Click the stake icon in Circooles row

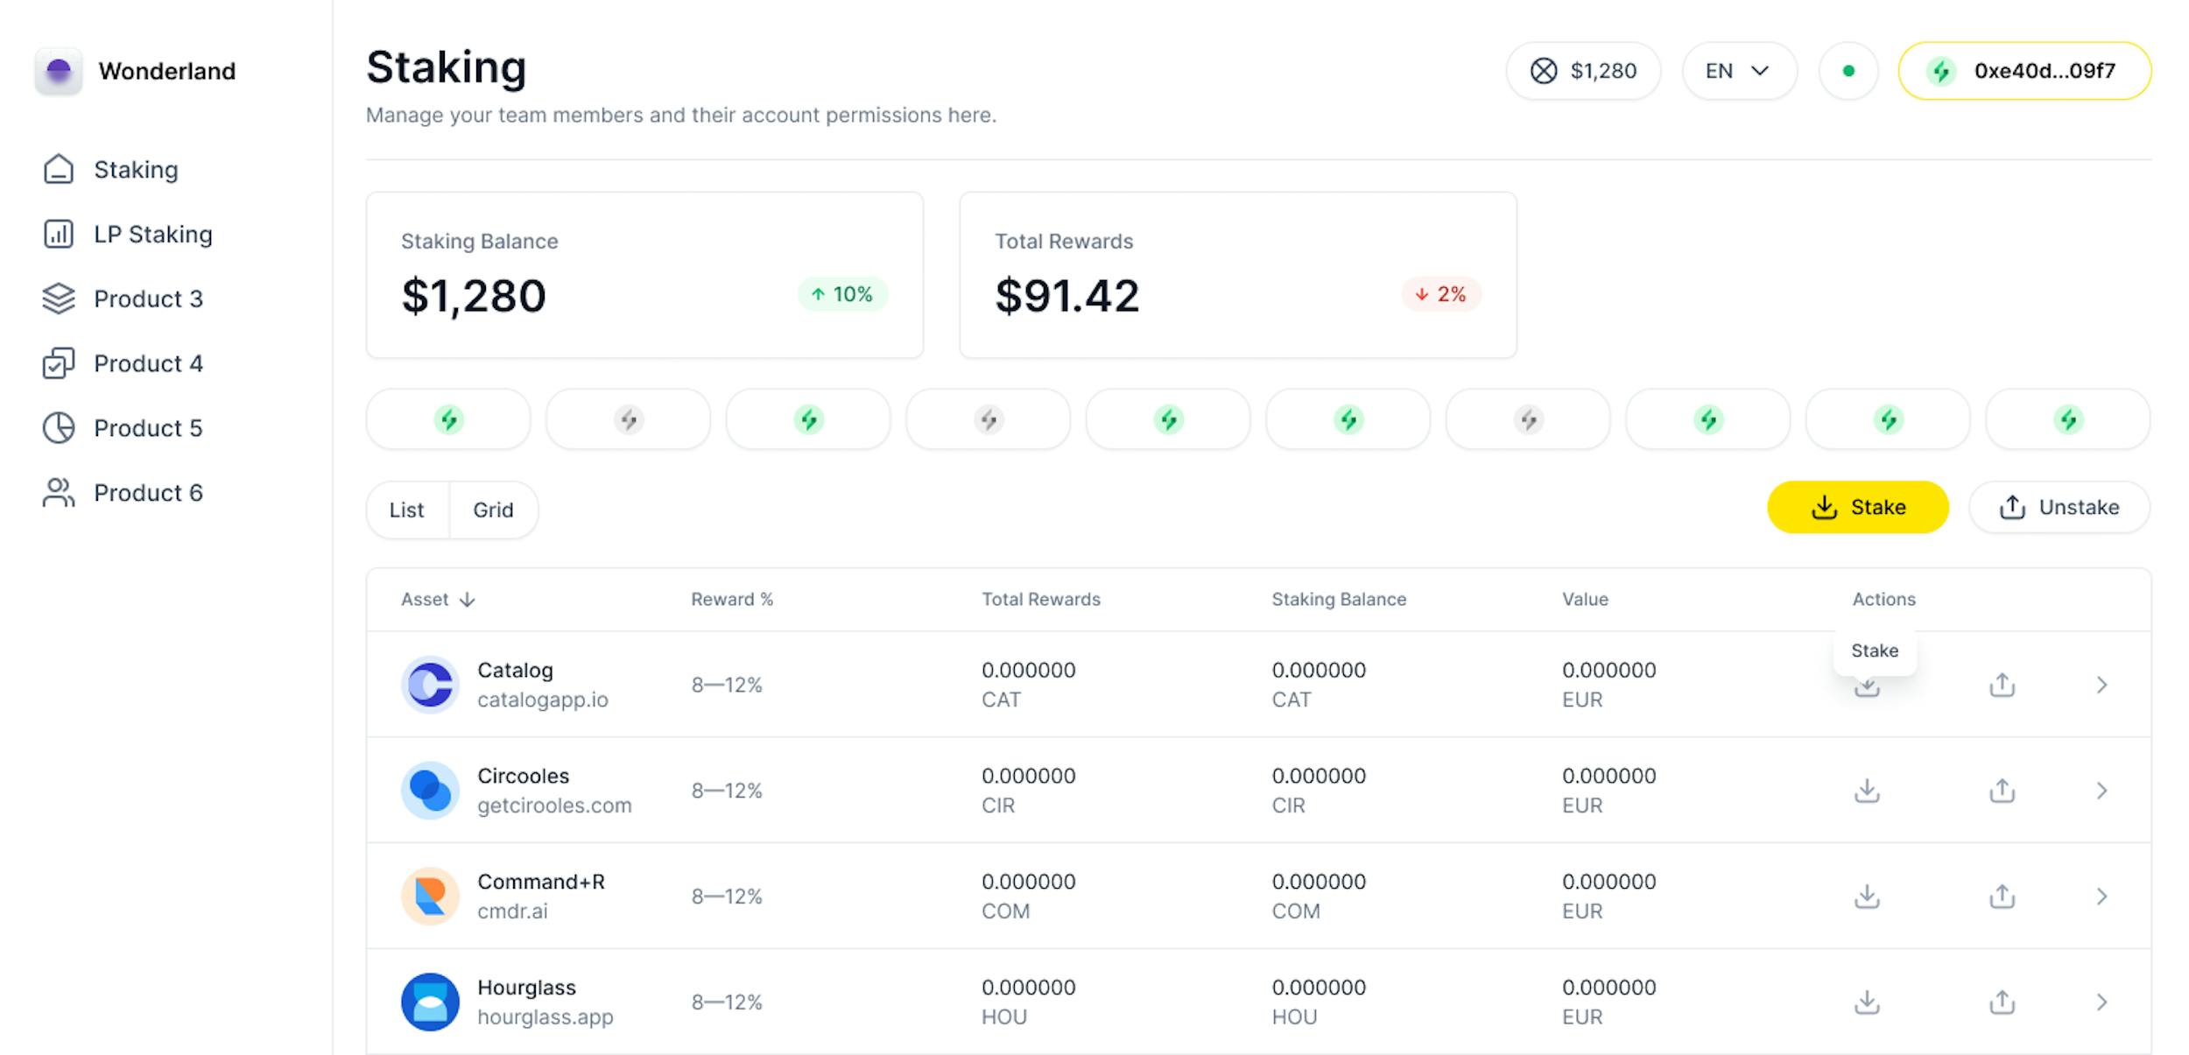1867,791
